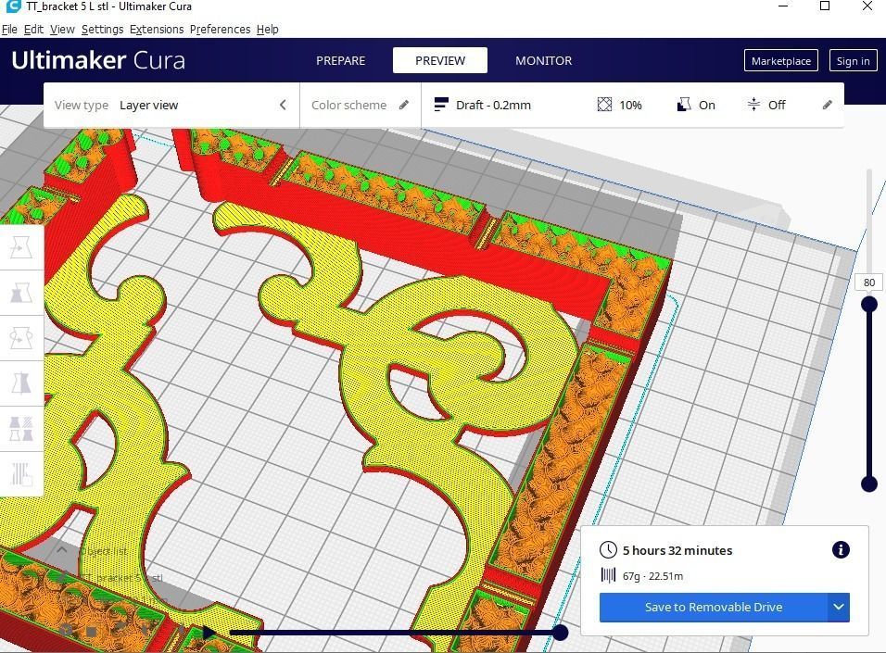The height and width of the screenshot is (653, 886).
Task: Select the Mirror tool in left toolbar
Action: point(21,383)
